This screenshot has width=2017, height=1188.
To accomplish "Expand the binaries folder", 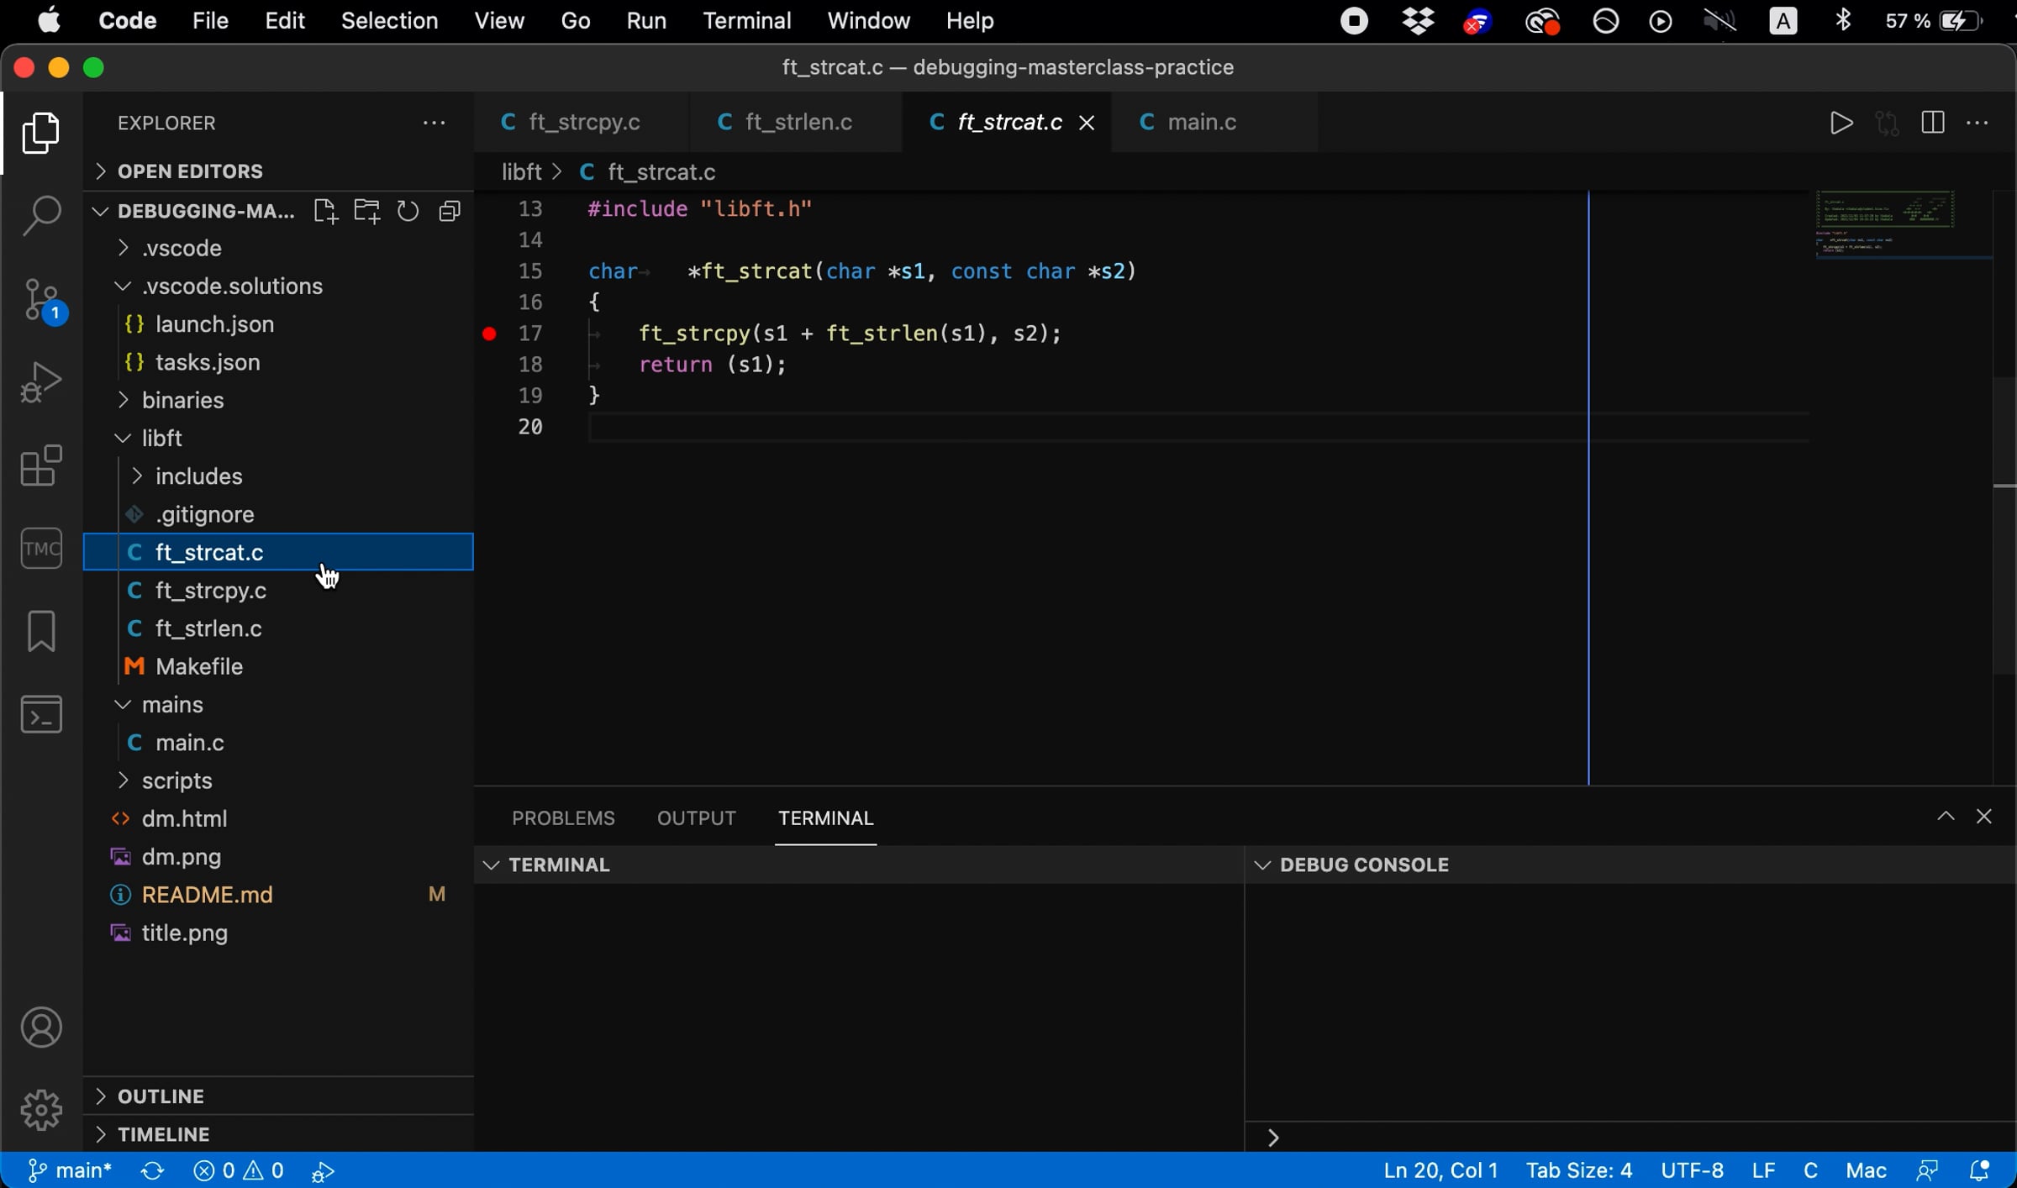I will pyautogui.click(x=182, y=400).
